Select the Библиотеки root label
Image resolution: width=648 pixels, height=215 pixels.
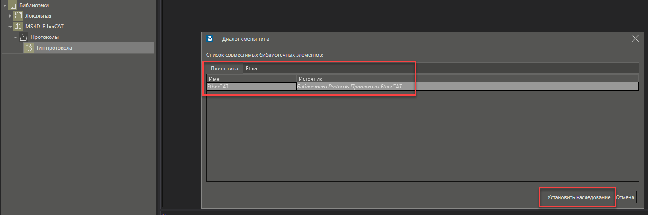tap(34, 5)
